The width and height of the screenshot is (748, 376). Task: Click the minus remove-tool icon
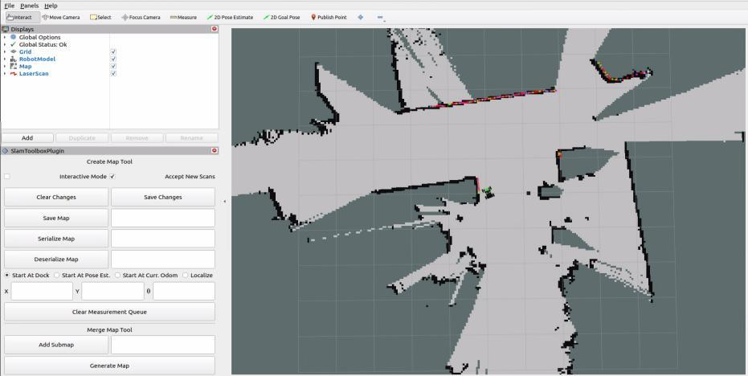pos(380,17)
